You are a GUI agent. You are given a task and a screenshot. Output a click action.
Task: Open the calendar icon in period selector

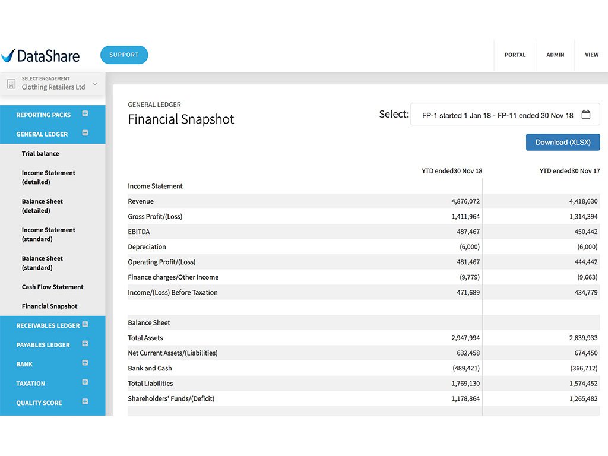586,115
